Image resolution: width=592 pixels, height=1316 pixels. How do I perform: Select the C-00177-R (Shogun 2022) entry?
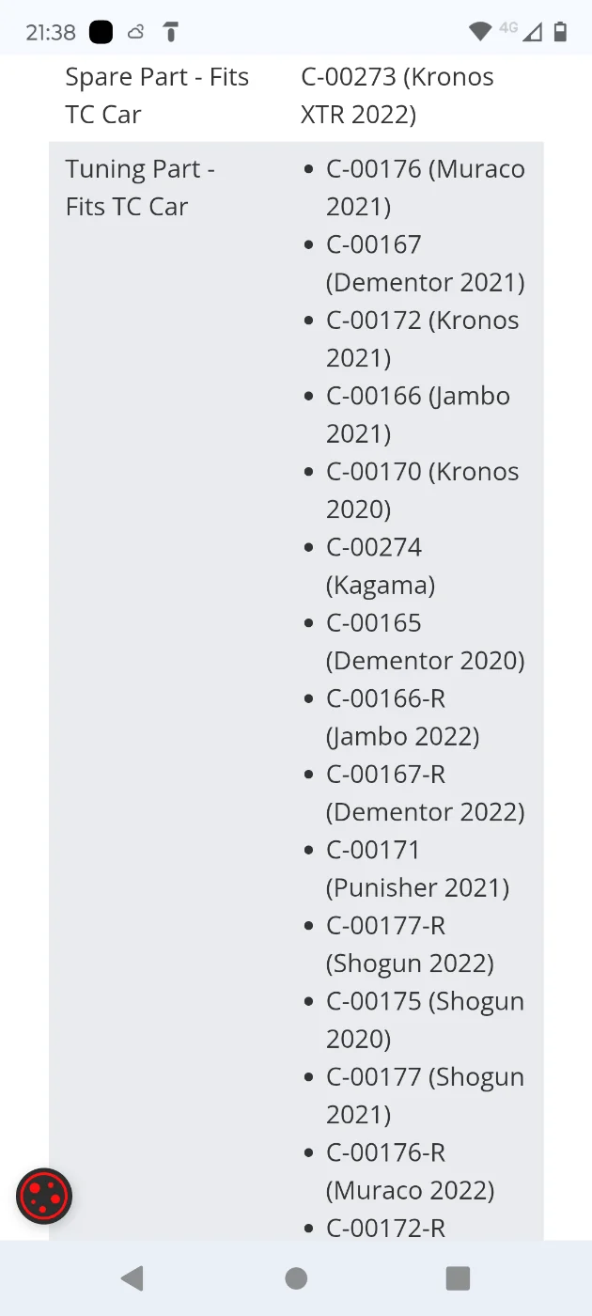[x=410, y=944]
